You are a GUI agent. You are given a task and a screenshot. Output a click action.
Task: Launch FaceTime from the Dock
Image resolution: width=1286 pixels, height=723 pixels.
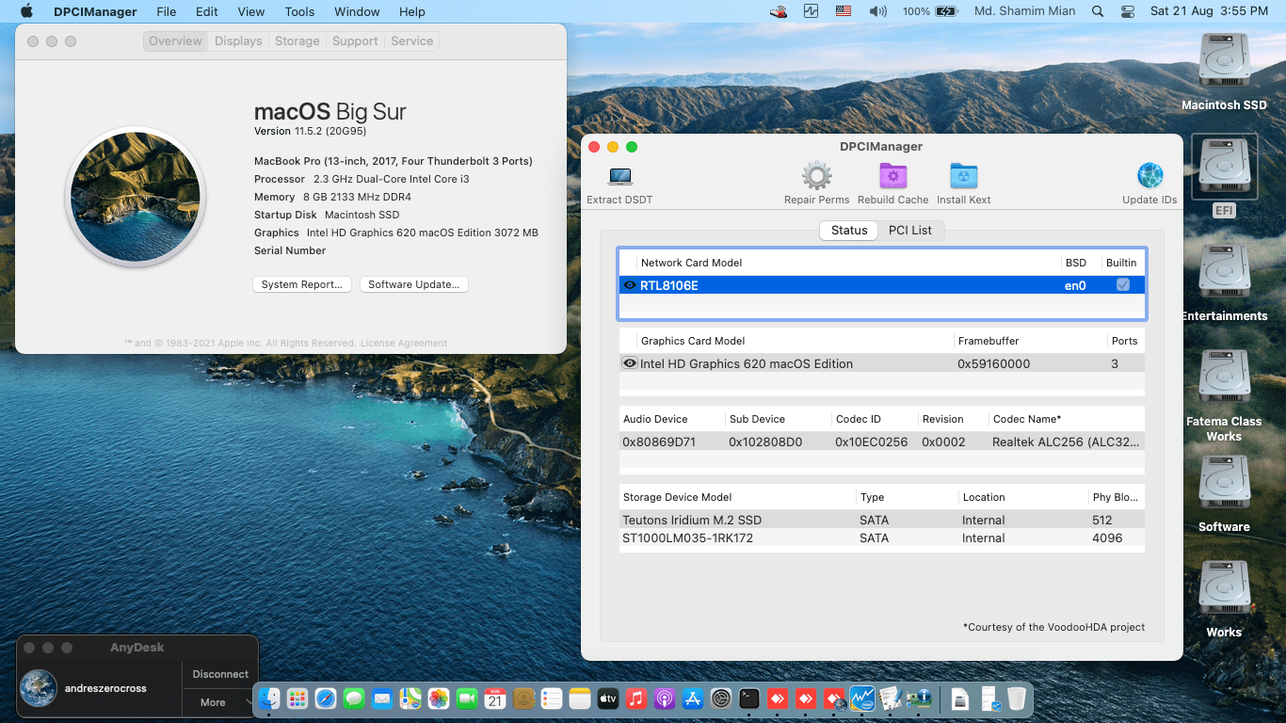467,699
